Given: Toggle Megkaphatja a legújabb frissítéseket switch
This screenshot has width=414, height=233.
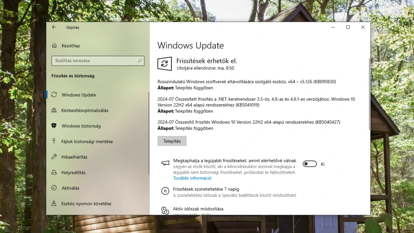Looking at the screenshot, I should [310, 164].
